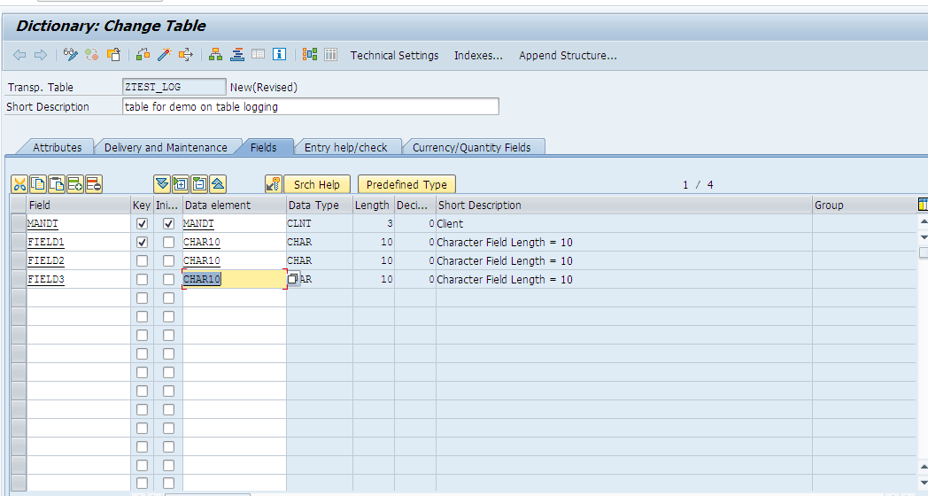
Task: Click the FIELD2 field name cell
Action: coord(78,260)
